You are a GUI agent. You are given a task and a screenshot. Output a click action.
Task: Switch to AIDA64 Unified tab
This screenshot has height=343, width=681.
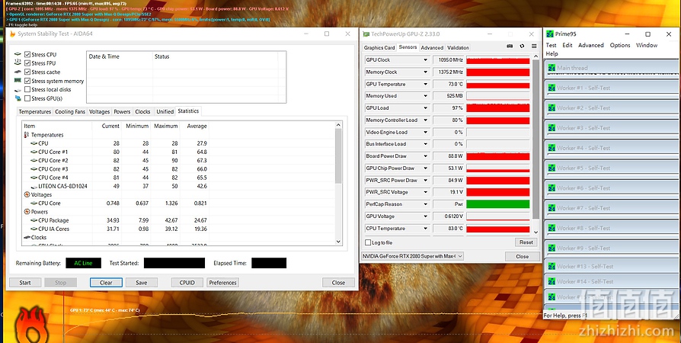pos(165,112)
